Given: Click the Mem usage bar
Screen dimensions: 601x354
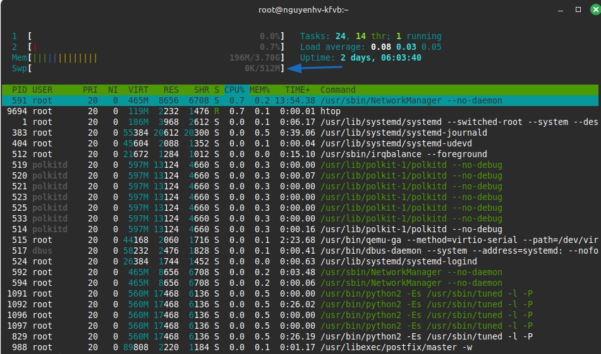Looking at the screenshot, I should [148, 58].
